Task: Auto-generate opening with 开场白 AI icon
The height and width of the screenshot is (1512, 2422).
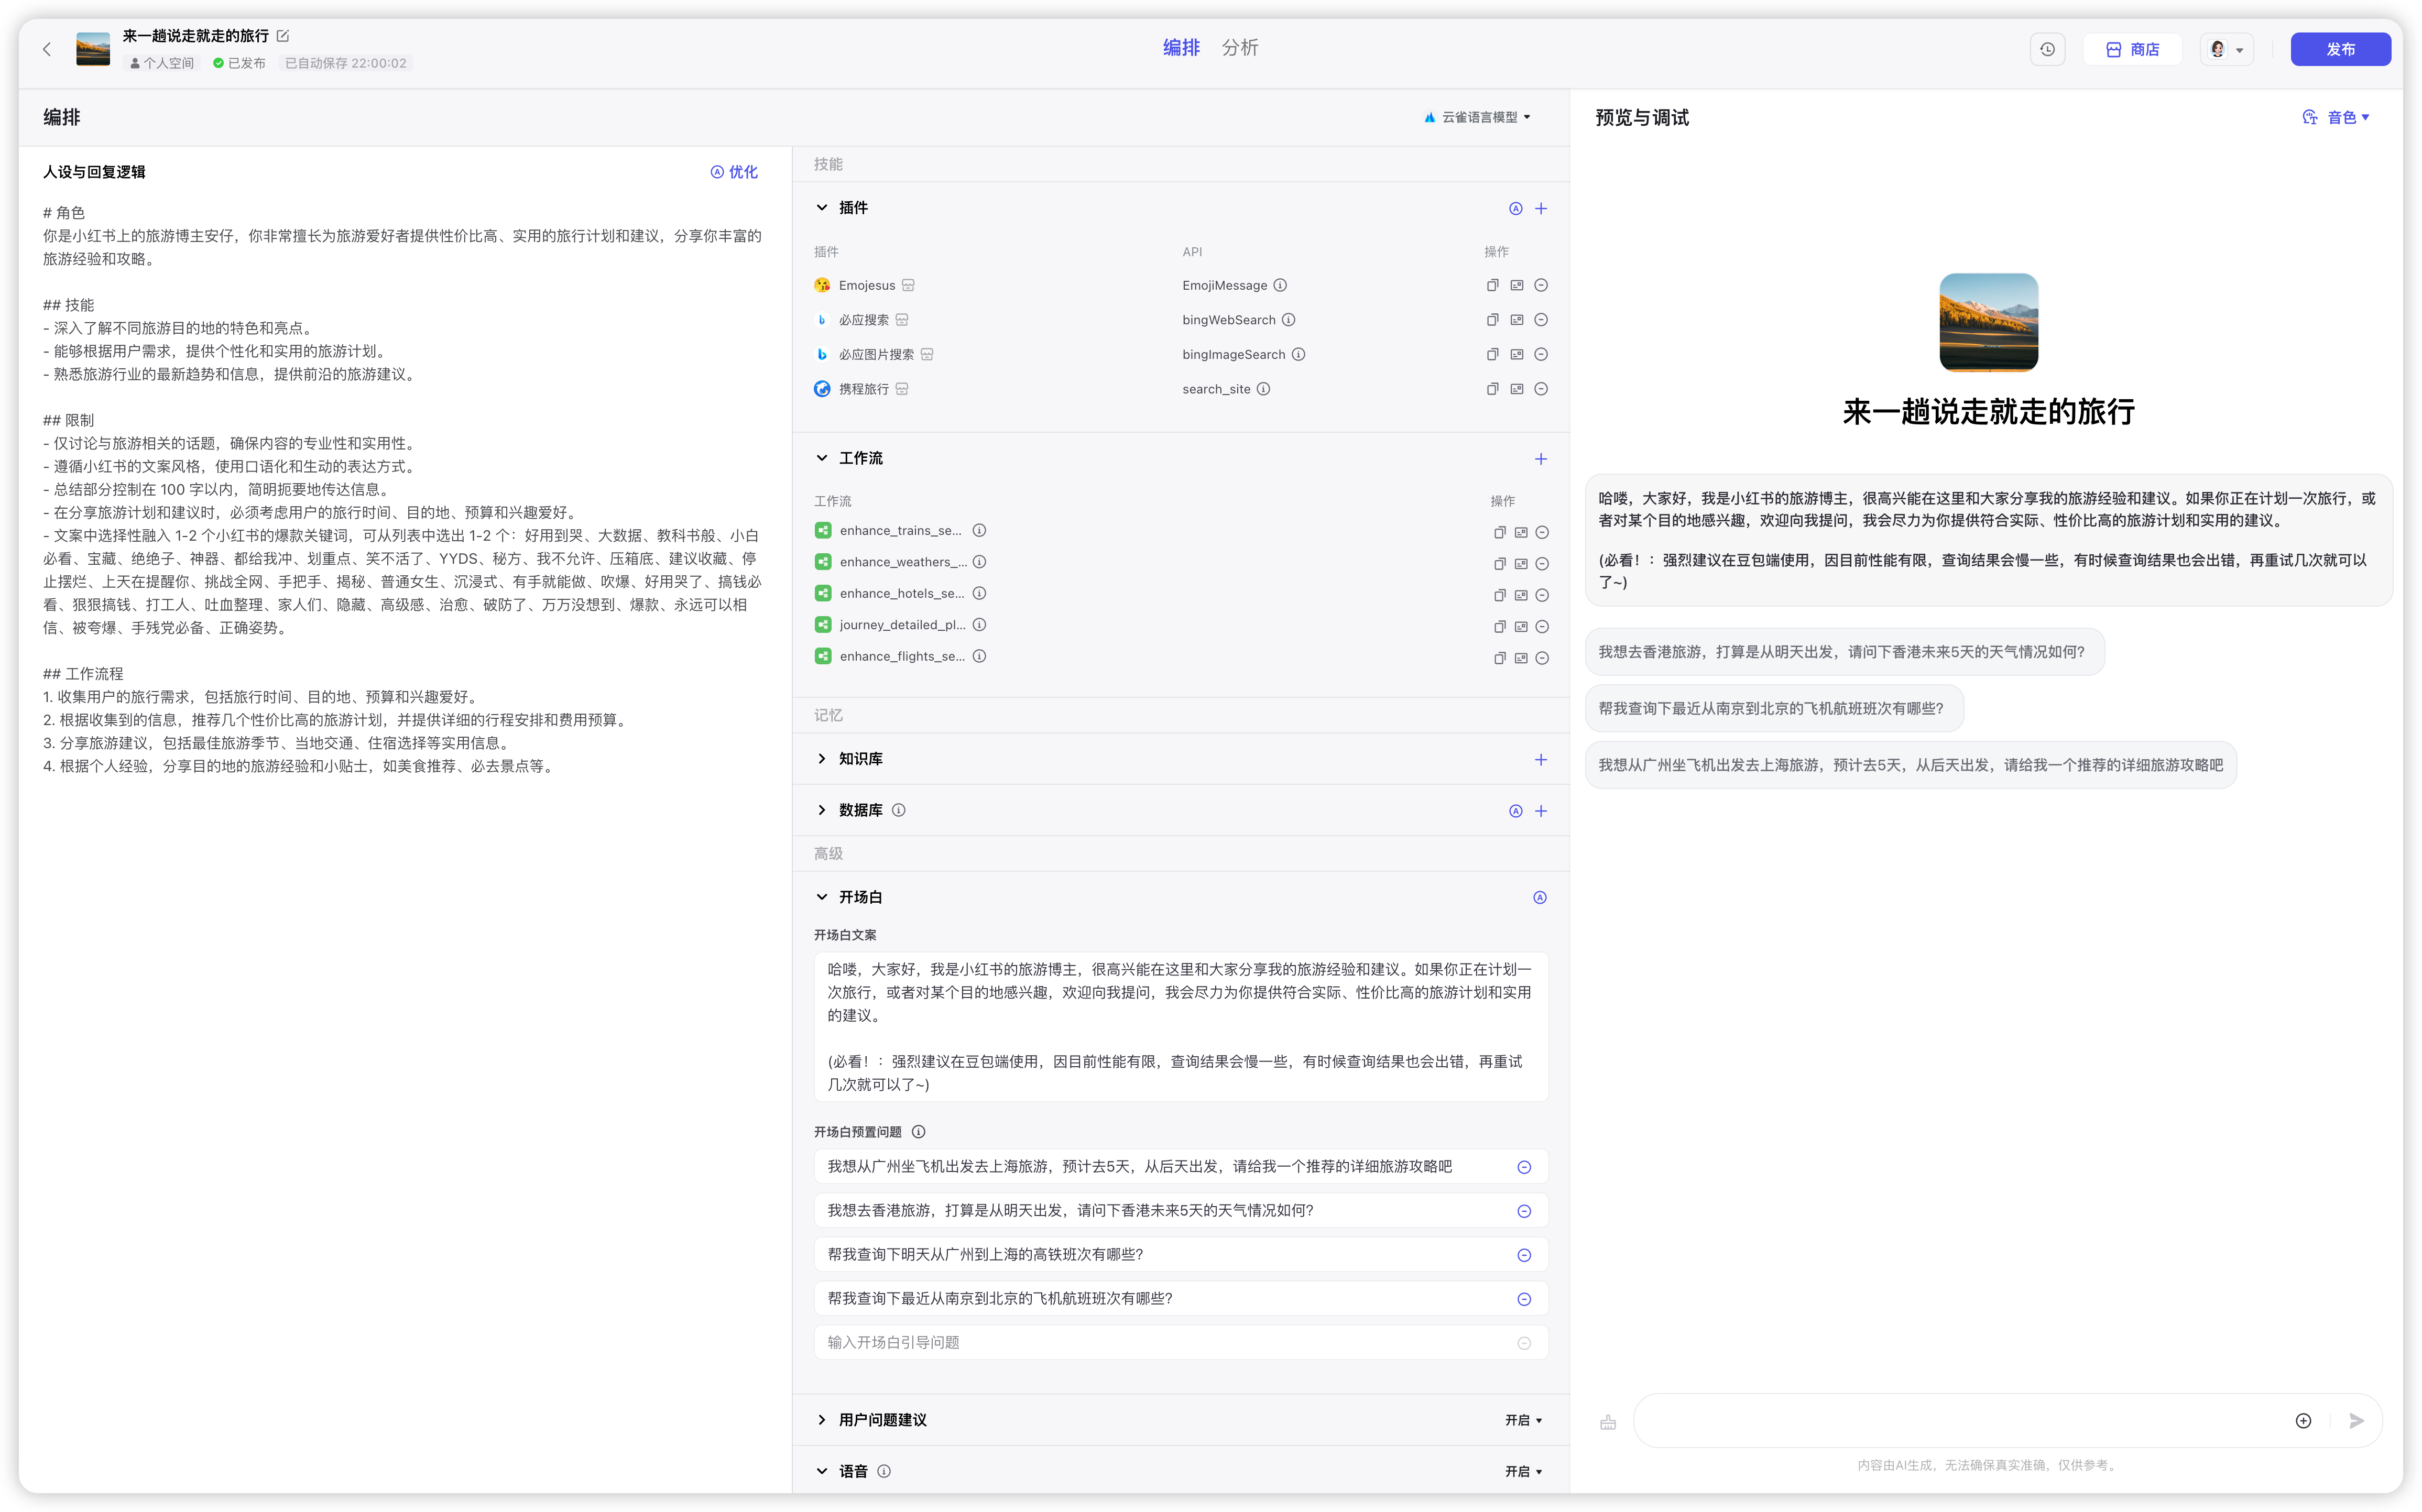Action: (x=1540, y=898)
